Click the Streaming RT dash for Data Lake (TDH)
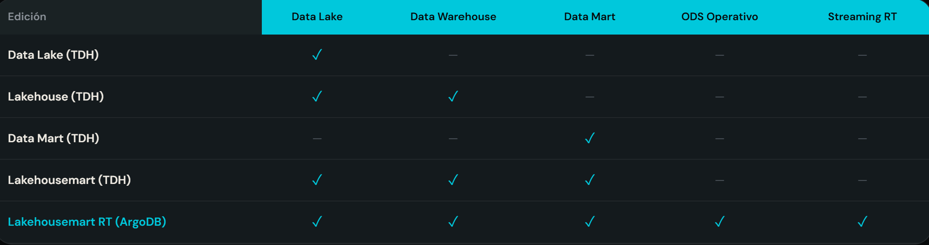 point(862,55)
